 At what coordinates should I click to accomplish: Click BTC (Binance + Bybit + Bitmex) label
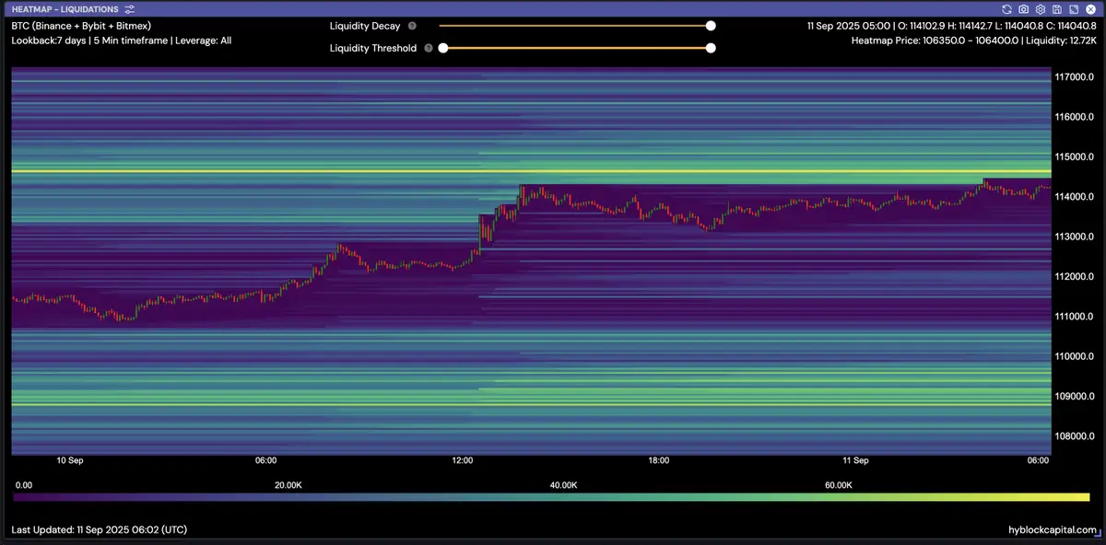click(83, 27)
